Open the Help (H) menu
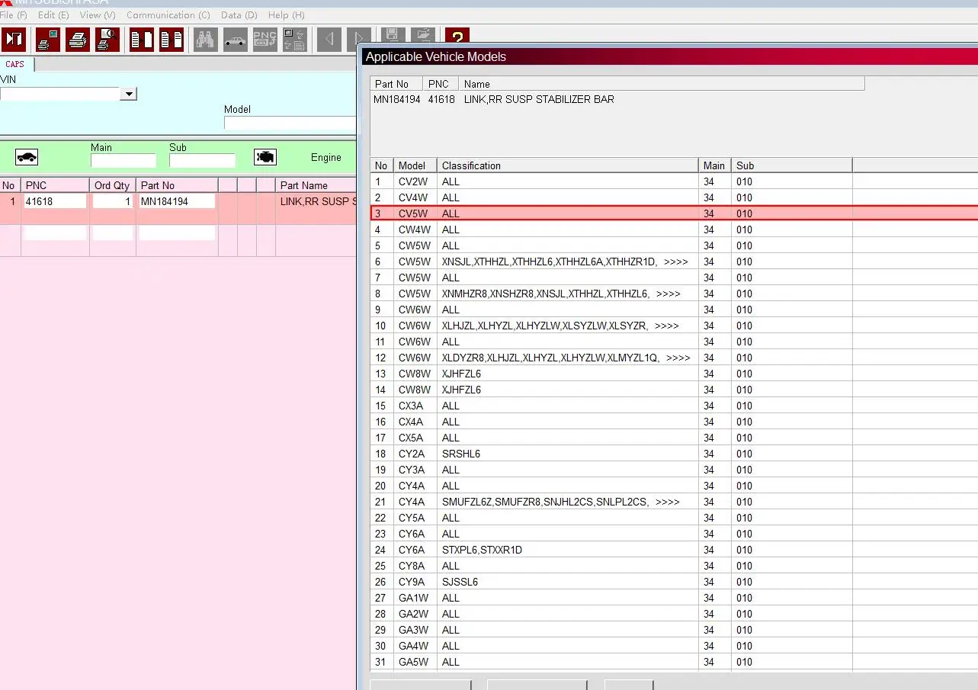Image resolution: width=978 pixels, height=690 pixels. coord(287,14)
